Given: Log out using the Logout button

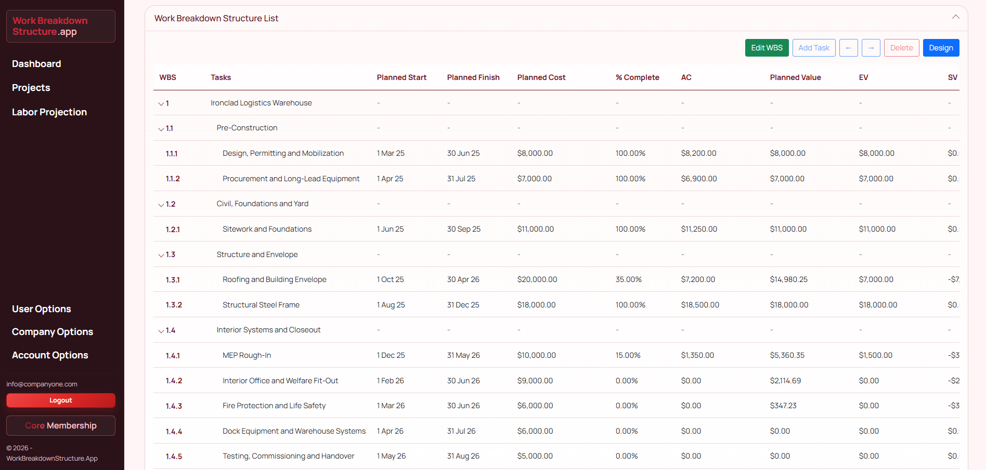Looking at the screenshot, I should coord(61,400).
